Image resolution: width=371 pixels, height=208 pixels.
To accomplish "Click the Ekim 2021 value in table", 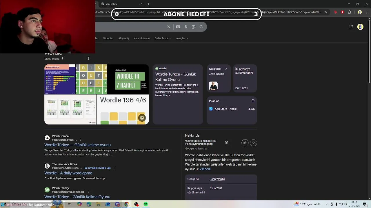I will 216,188.
